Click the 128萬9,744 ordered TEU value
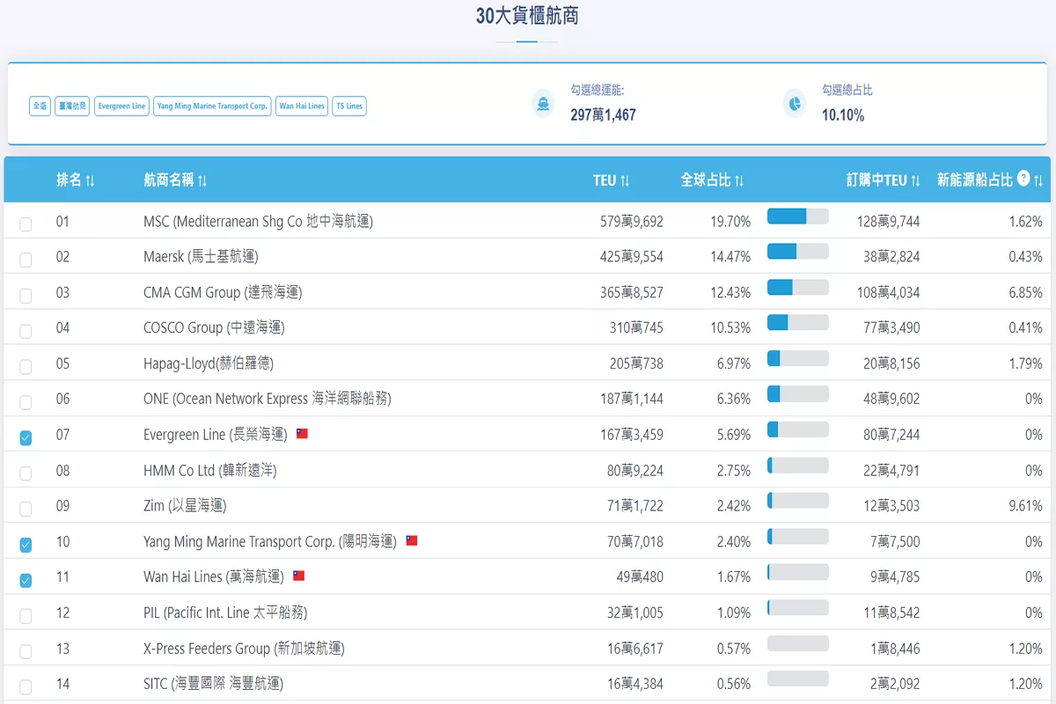This screenshot has width=1056, height=704. [888, 222]
